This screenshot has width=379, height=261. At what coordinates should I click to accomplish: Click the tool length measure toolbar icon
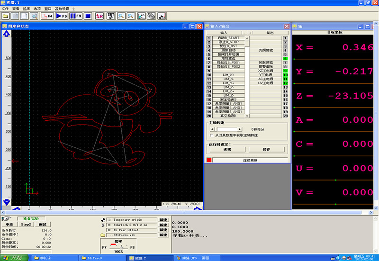coord(162,16)
